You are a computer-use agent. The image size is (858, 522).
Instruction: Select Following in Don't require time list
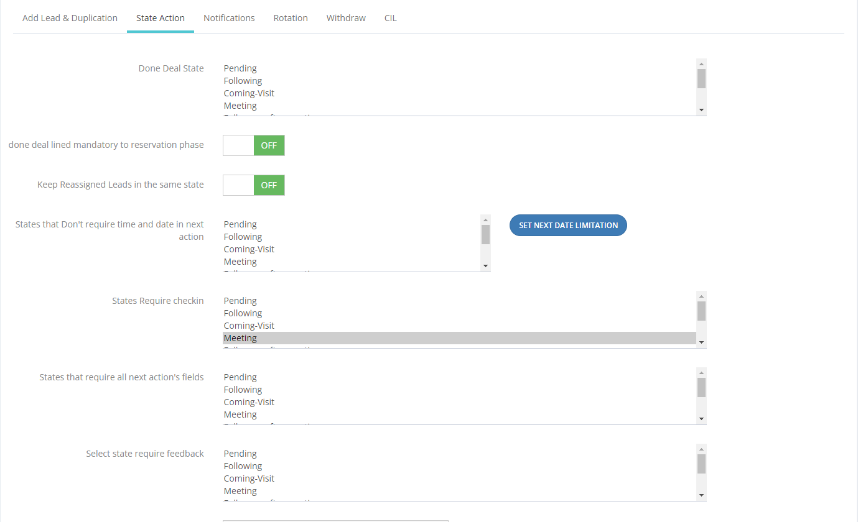pos(352,237)
